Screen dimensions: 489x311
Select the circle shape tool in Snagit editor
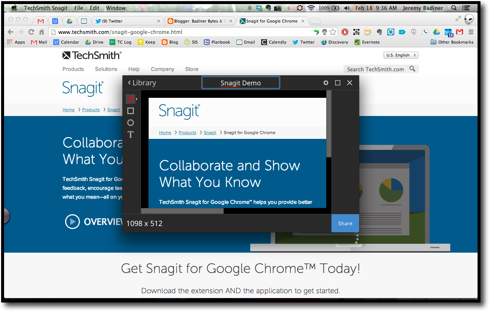[131, 123]
